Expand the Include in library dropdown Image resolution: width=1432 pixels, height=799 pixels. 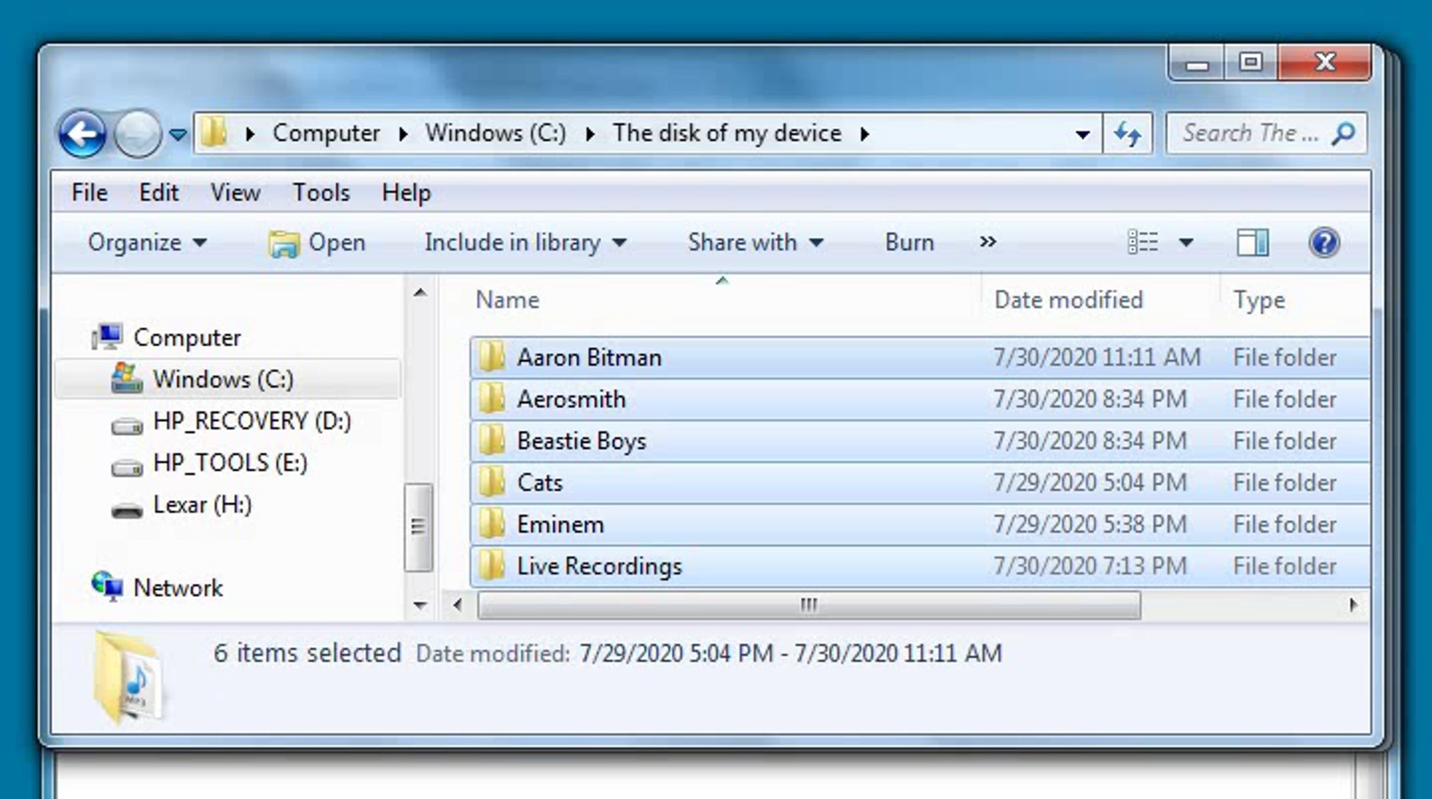[526, 242]
